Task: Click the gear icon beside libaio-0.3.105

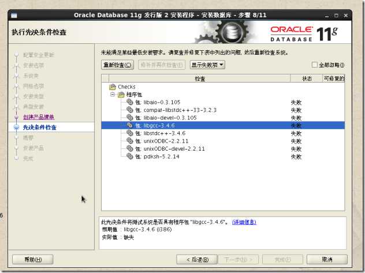Action: pos(130,102)
